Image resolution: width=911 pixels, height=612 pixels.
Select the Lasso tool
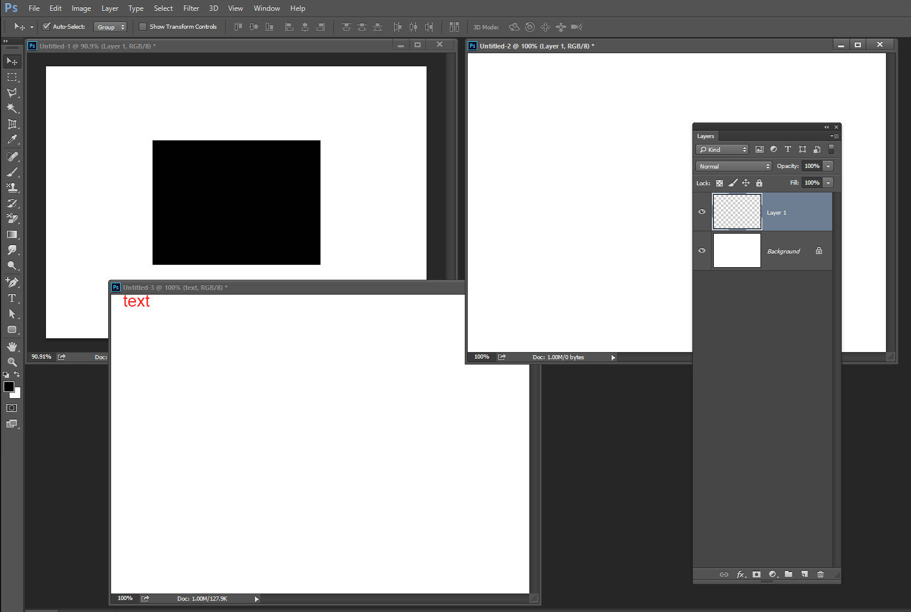point(12,93)
